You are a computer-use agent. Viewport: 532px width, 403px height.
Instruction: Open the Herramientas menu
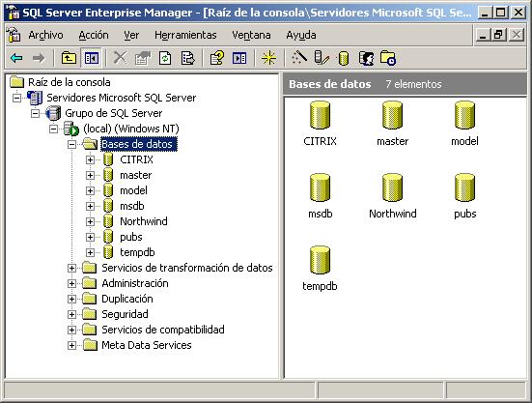pyautogui.click(x=185, y=35)
